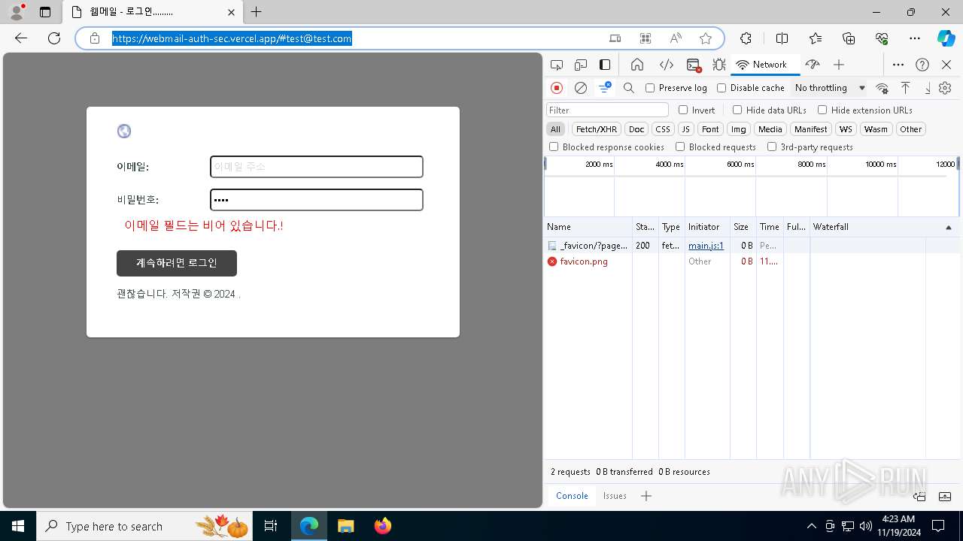Filter requests by Doc type

click(x=636, y=129)
